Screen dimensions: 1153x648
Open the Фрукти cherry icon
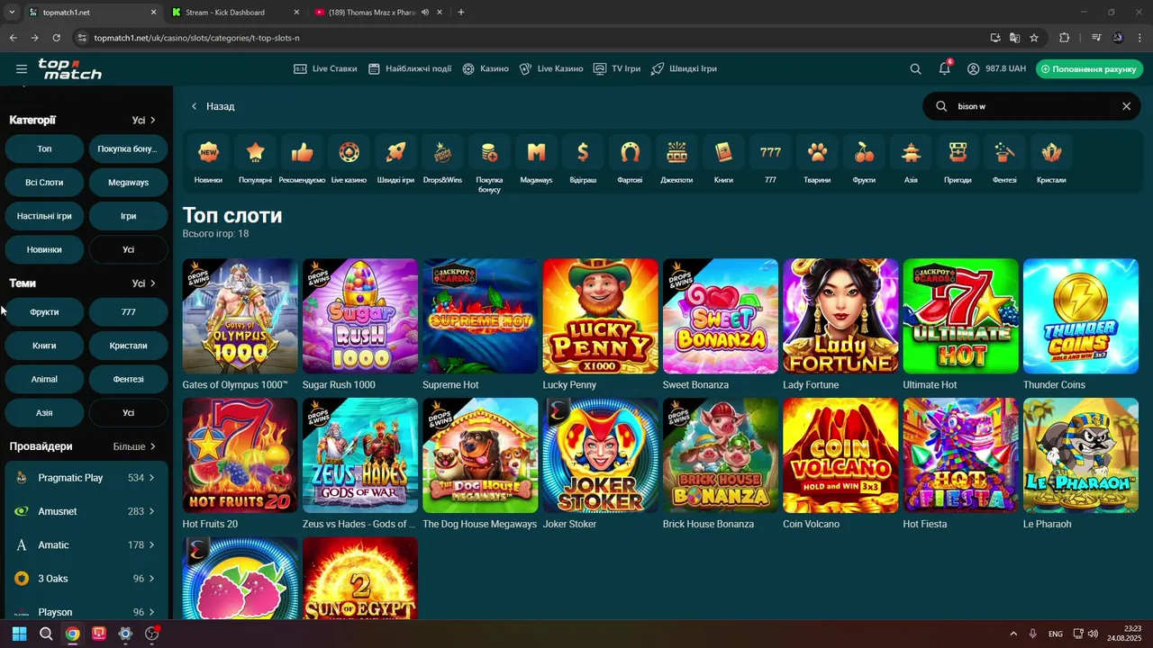click(864, 152)
